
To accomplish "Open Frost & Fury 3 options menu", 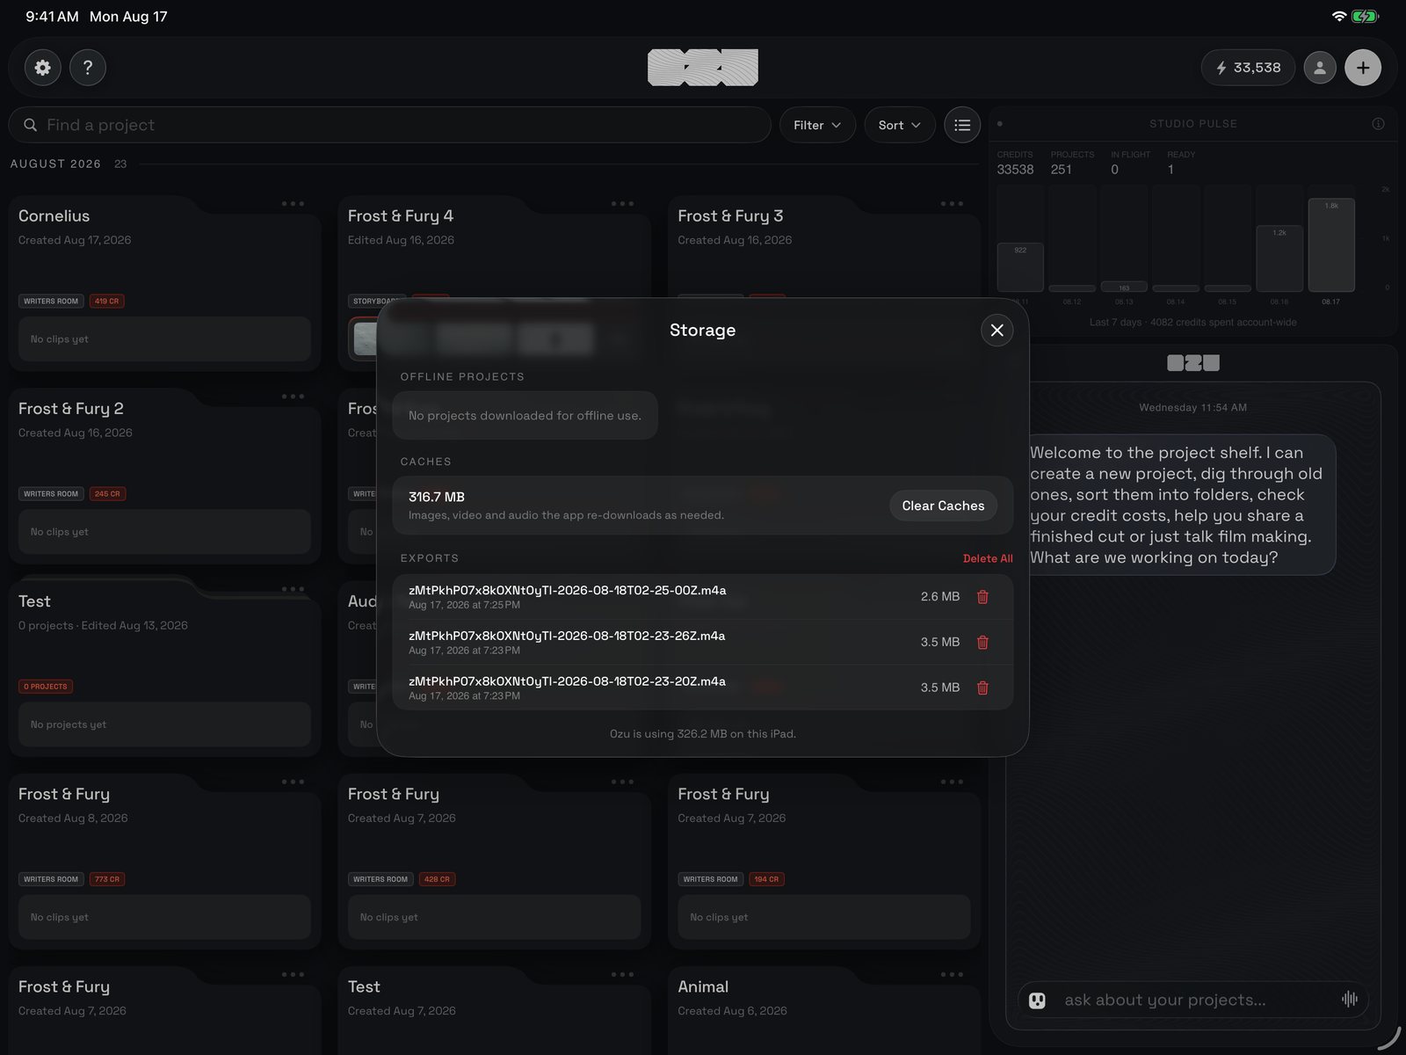I will 952,204.
